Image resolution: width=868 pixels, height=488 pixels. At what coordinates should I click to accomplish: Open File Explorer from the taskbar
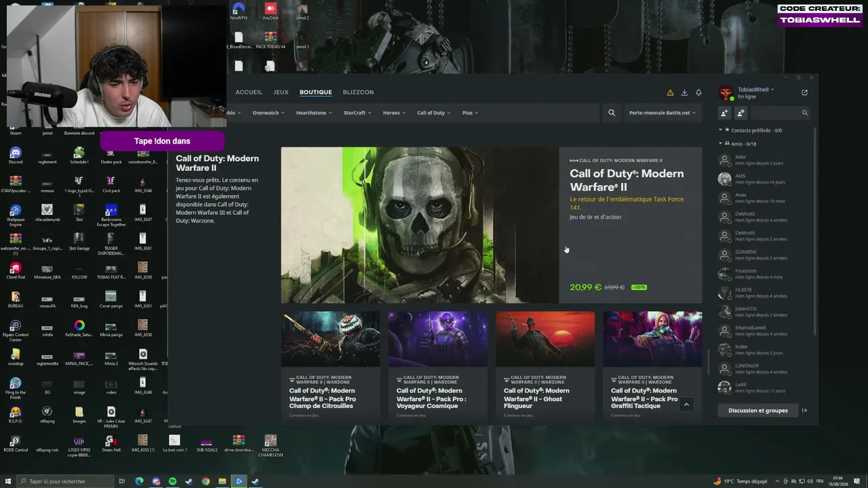point(222,481)
